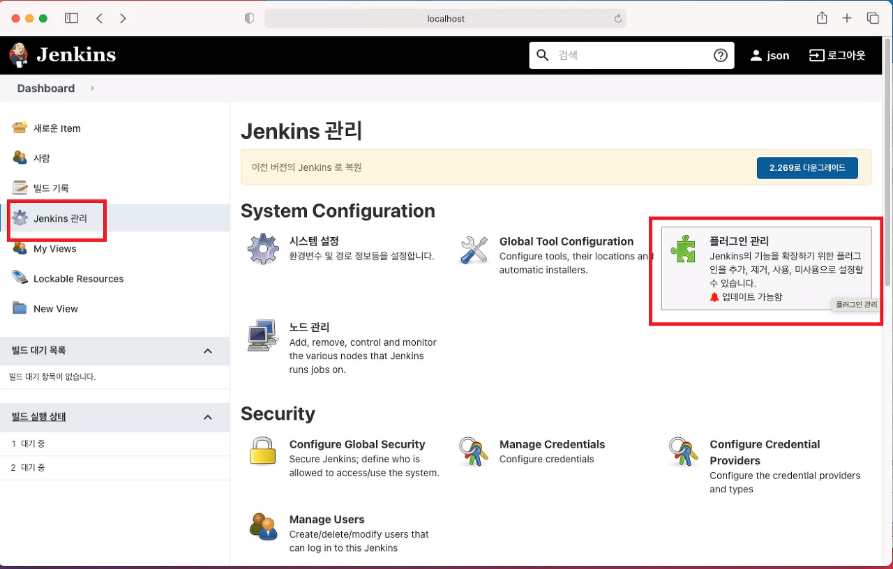This screenshot has width=893, height=569.
Task: Open Configure Credential Providers title link
Action: [x=765, y=453]
